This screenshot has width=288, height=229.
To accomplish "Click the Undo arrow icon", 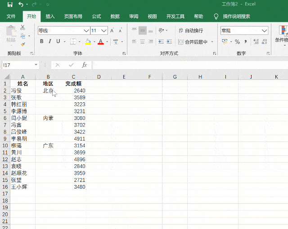I will [x=21, y=4].
